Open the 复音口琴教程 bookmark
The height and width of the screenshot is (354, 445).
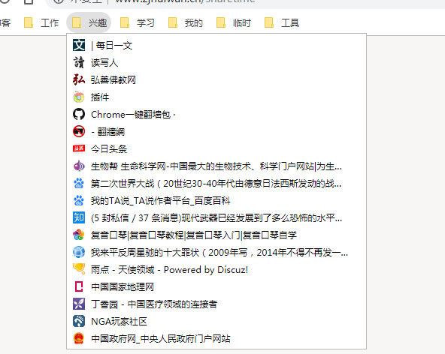click(x=216, y=235)
